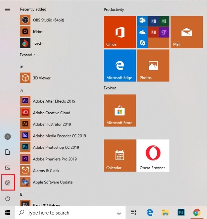Image resolution: width=207 pixels, height=219 pixels.
Task: Click the Recently added heading
Action: click(x=33, y=9)
